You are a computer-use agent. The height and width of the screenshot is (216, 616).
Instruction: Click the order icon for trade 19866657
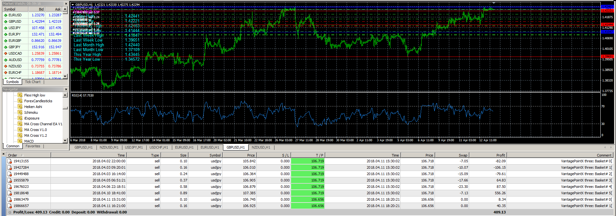[10, 206]
